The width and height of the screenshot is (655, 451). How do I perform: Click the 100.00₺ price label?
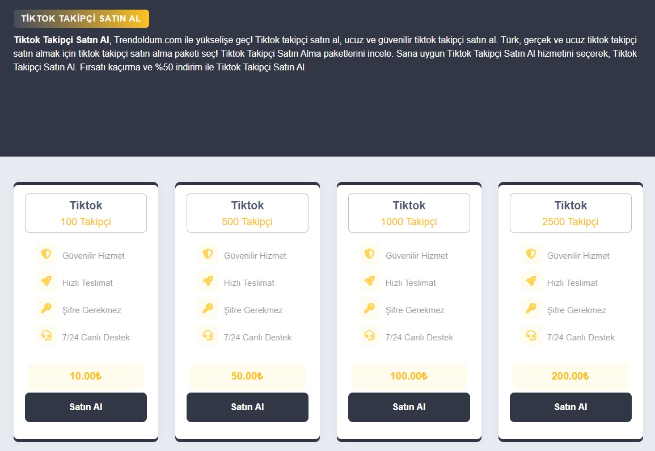pos(409,376)
